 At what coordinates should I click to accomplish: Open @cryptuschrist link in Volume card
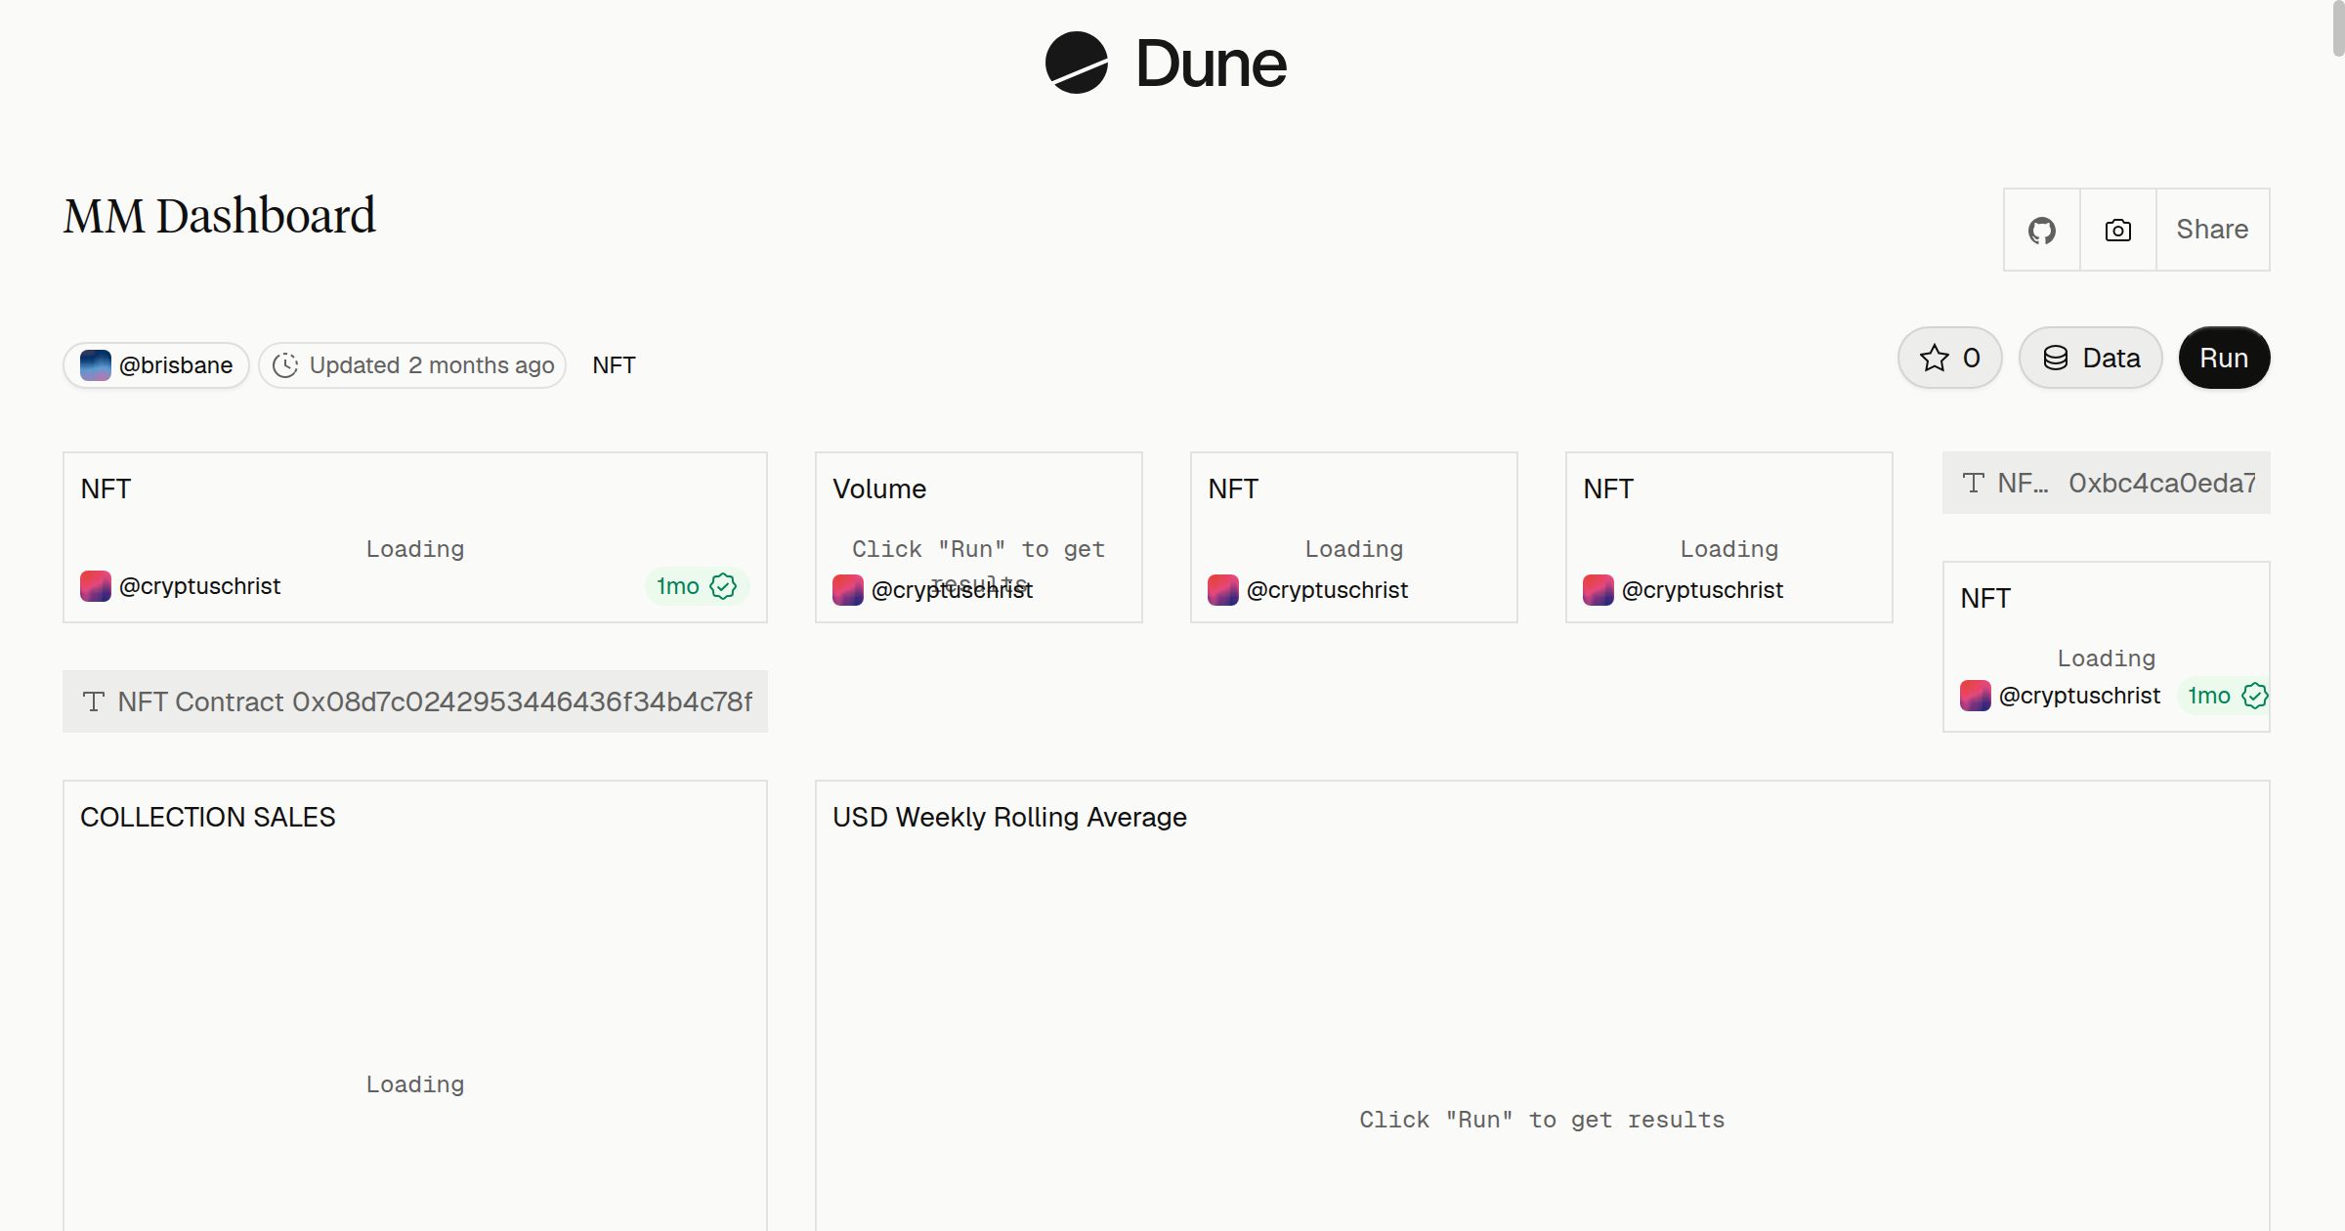(x=951, y=590)
